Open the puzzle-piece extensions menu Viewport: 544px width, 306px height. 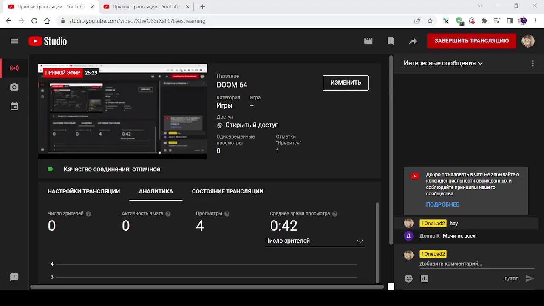coord(484,21)
